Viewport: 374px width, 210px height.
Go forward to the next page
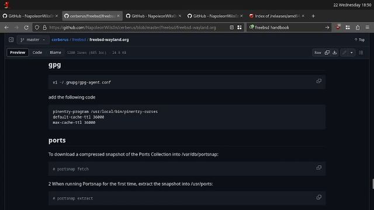click(x=16, y=27)
